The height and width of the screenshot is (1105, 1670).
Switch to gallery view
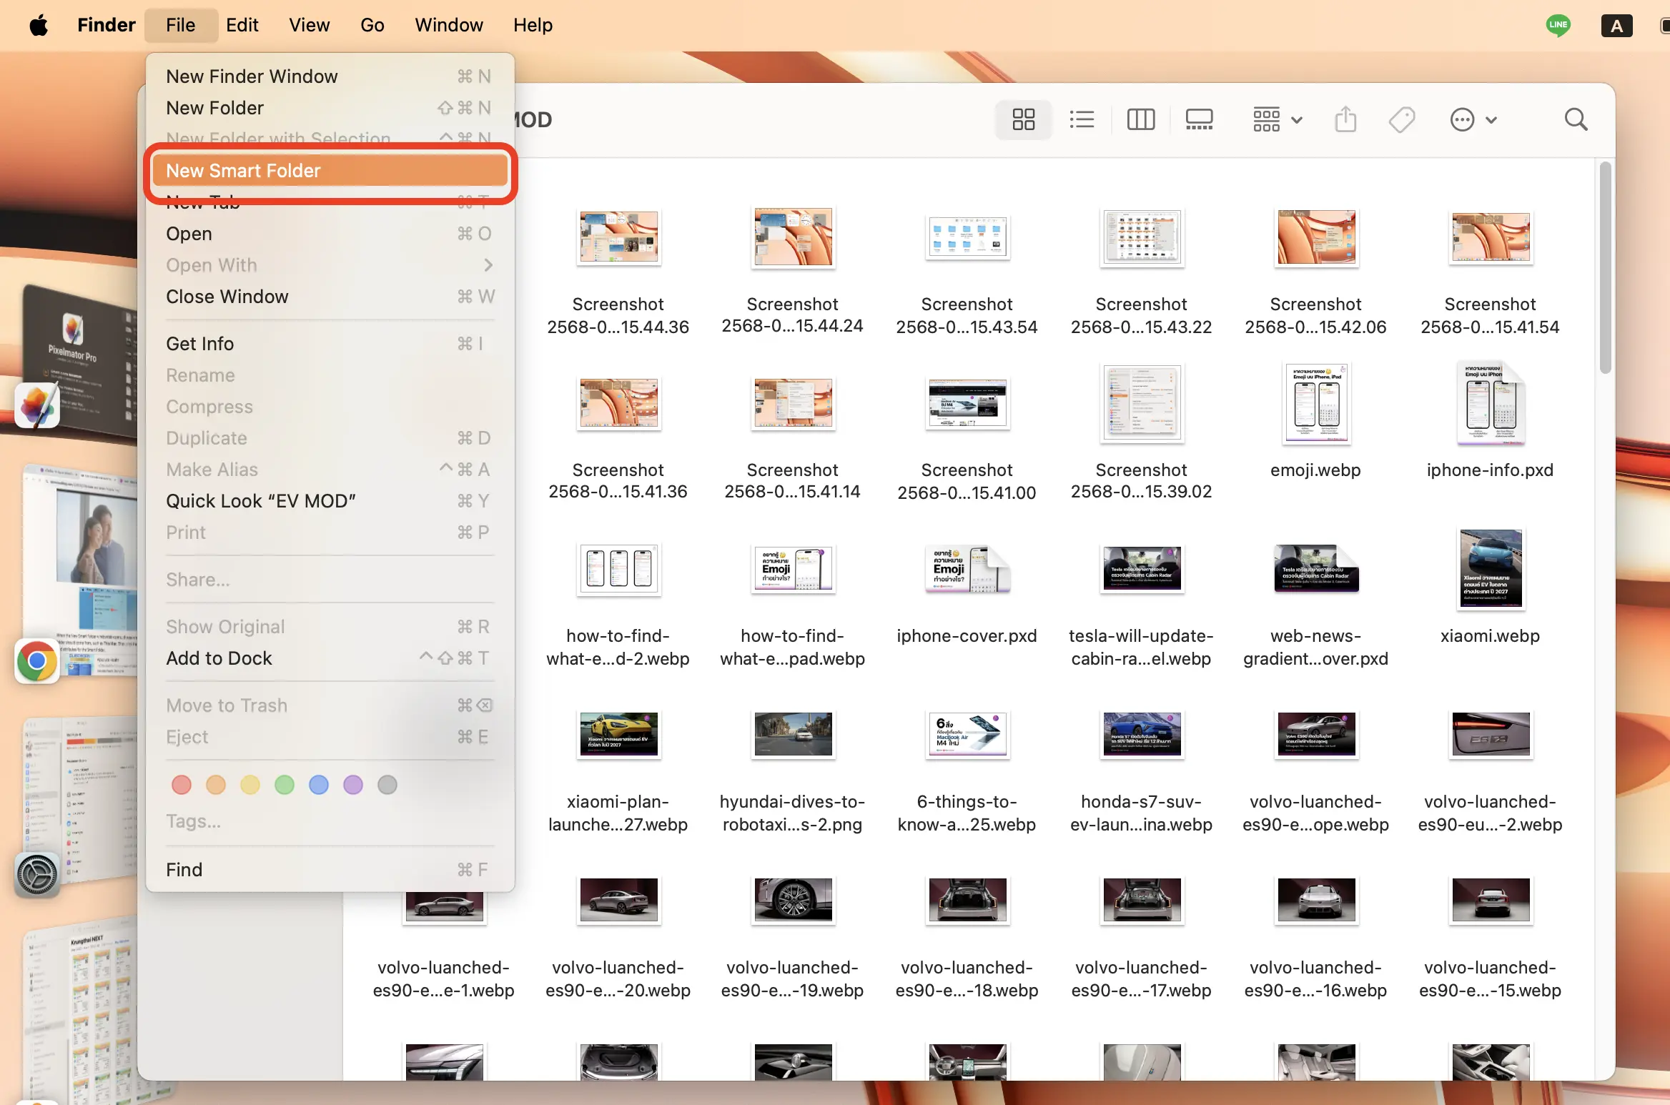(x=1199, y=119)
